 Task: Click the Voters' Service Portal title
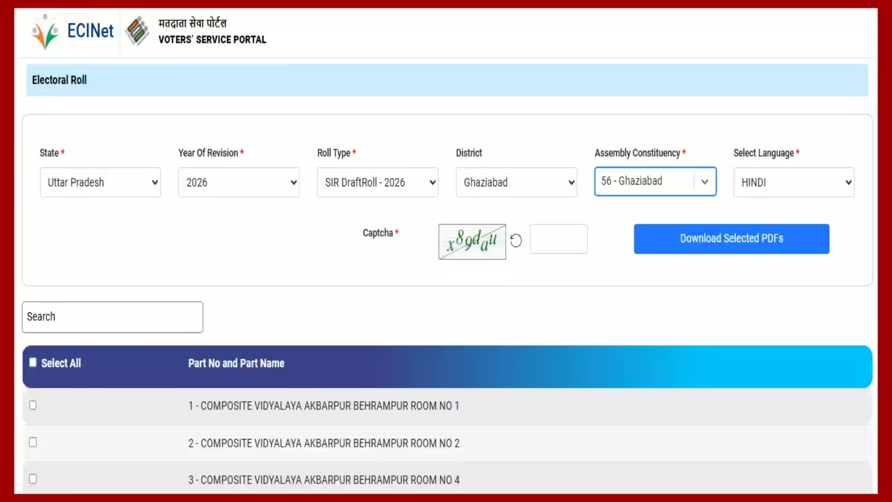coord(212,39)
